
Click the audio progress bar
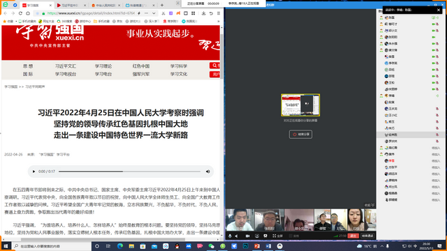tap(129, 172)
